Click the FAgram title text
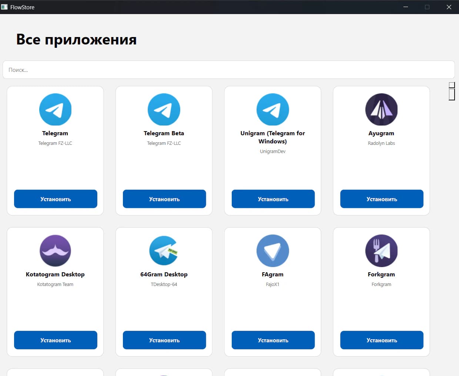Viewport: 459px width, 376px height. pos(273,274)
